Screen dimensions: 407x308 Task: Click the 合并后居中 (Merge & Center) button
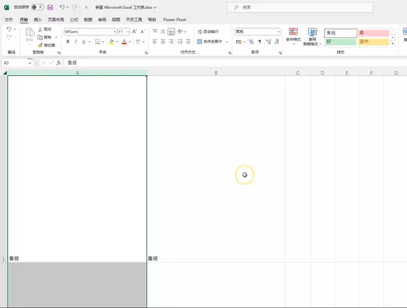tap(210, 41)
